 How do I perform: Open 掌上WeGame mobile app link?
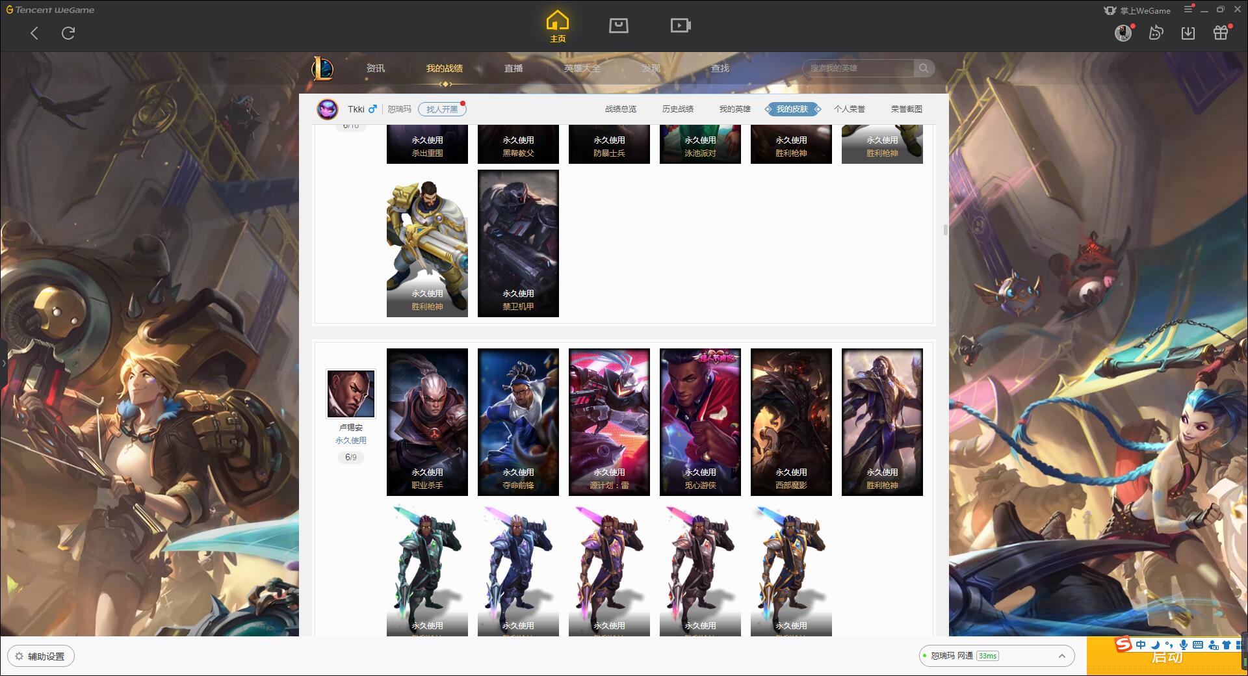point(1137,10)
